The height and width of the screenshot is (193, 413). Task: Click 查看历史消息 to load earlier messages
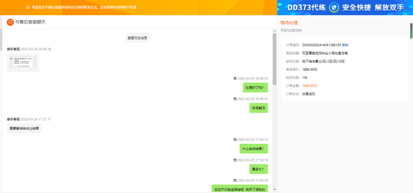pyautogui.click(x=137, y=38)
